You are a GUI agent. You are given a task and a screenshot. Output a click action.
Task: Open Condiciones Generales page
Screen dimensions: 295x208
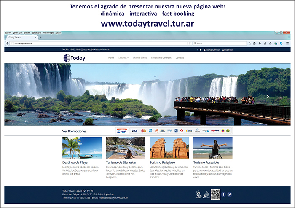(161, 58)
